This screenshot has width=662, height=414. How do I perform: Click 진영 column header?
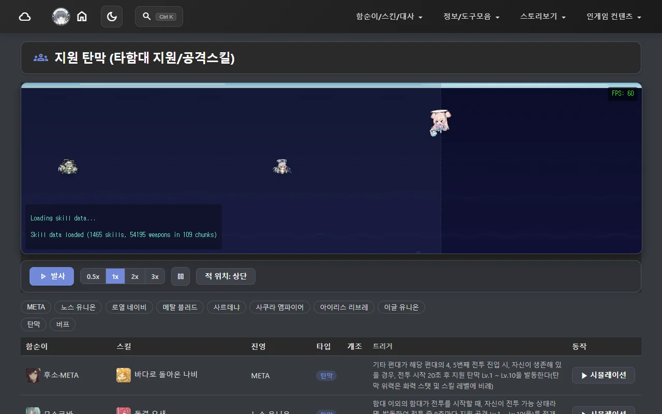[x=258, y=346]
